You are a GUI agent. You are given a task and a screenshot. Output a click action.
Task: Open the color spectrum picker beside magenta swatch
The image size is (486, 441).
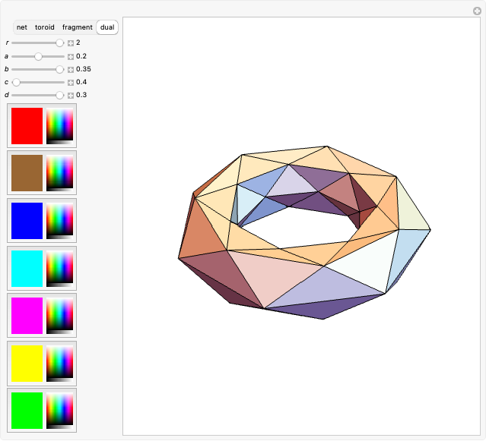tap(59, 315)
